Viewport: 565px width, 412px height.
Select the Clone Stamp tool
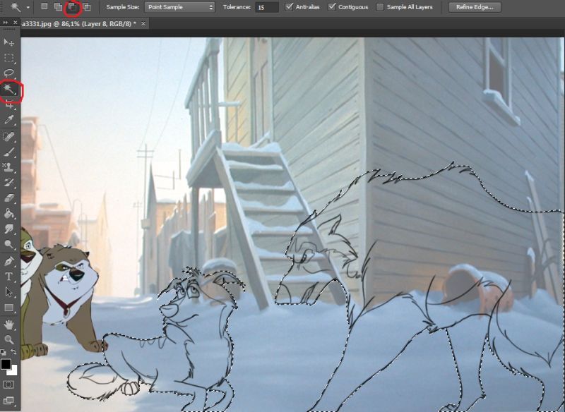8,167
